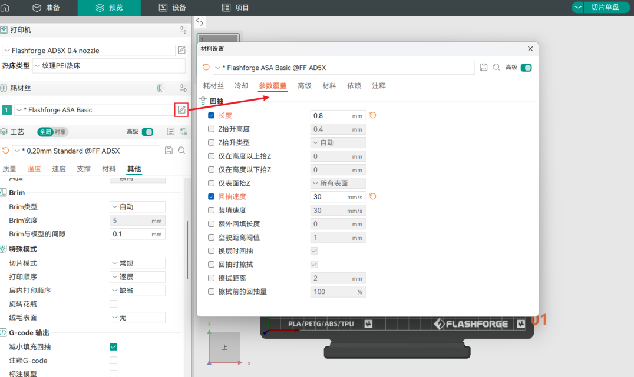Click the retraction 长度 input field
The image size is (634, 377).
pyautogui.click(x=338, y=115)
